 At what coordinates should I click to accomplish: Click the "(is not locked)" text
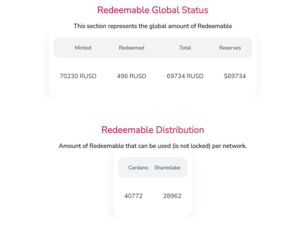click(x=191, y=146)
